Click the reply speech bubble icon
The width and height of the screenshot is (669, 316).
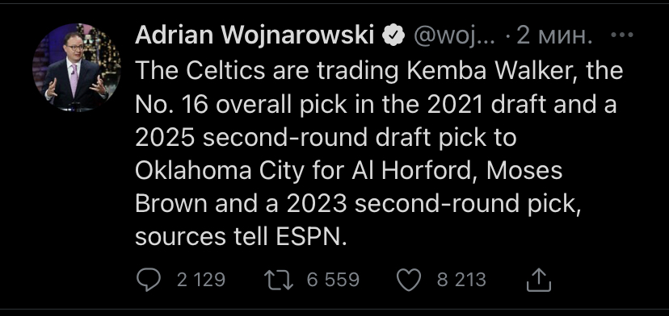coord(149,281)
